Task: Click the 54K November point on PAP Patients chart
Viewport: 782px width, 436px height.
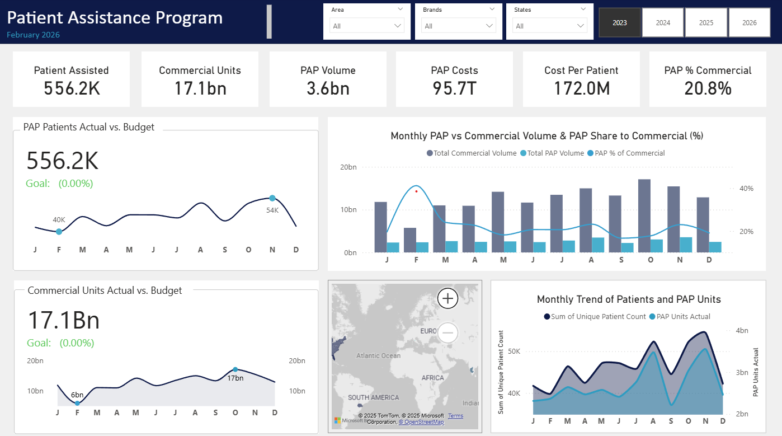Action: (x=272, y=198)
